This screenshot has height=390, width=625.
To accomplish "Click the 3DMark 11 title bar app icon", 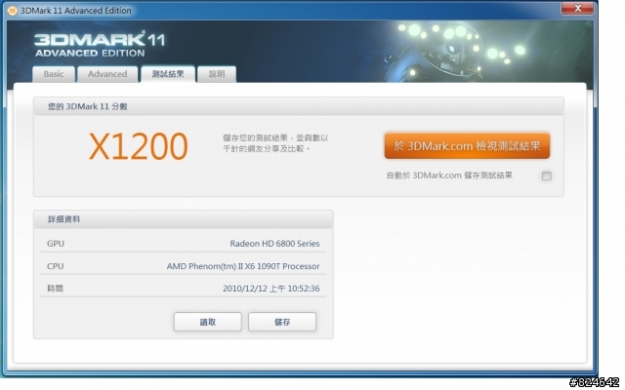I will 13,11.
